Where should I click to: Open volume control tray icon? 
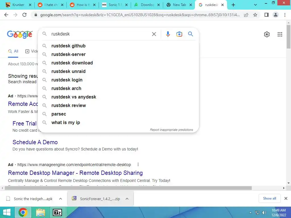pyautogui.click(x=264, y=213)
